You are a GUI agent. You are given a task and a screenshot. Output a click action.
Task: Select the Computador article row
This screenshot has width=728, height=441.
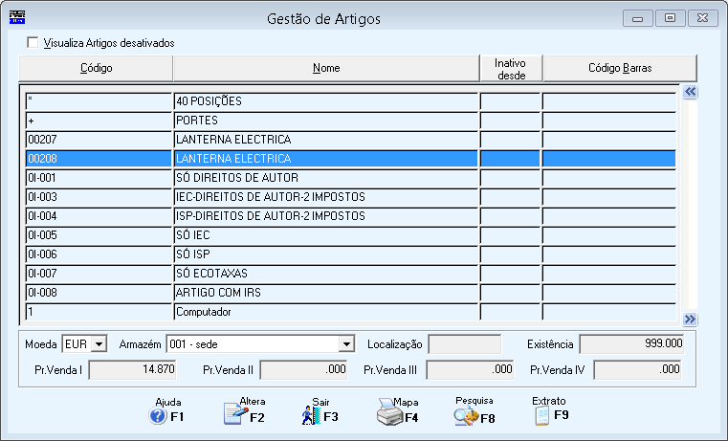coord(350,312)
